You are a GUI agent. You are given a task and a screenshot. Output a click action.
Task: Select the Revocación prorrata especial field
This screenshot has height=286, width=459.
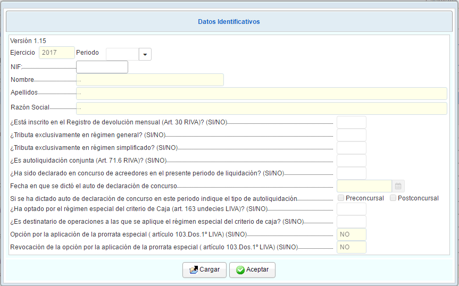click(x=352, y=247)
